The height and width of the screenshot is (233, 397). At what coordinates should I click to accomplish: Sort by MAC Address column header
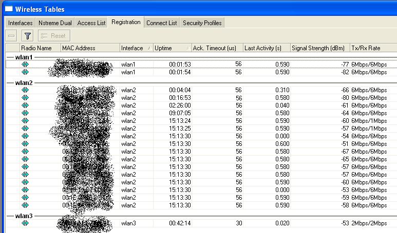coord(90,48)
